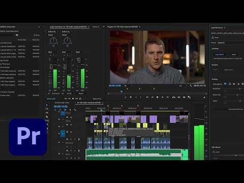Enable voice-over record on DIALOGUE track
Image resolution: width=244 pixels, height=183 pixels.
[79, 139]
